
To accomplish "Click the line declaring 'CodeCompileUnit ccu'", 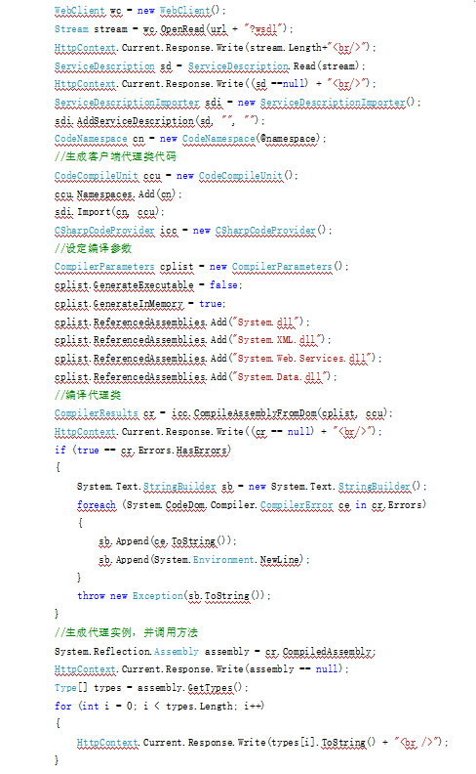I will tap(177, 175).
